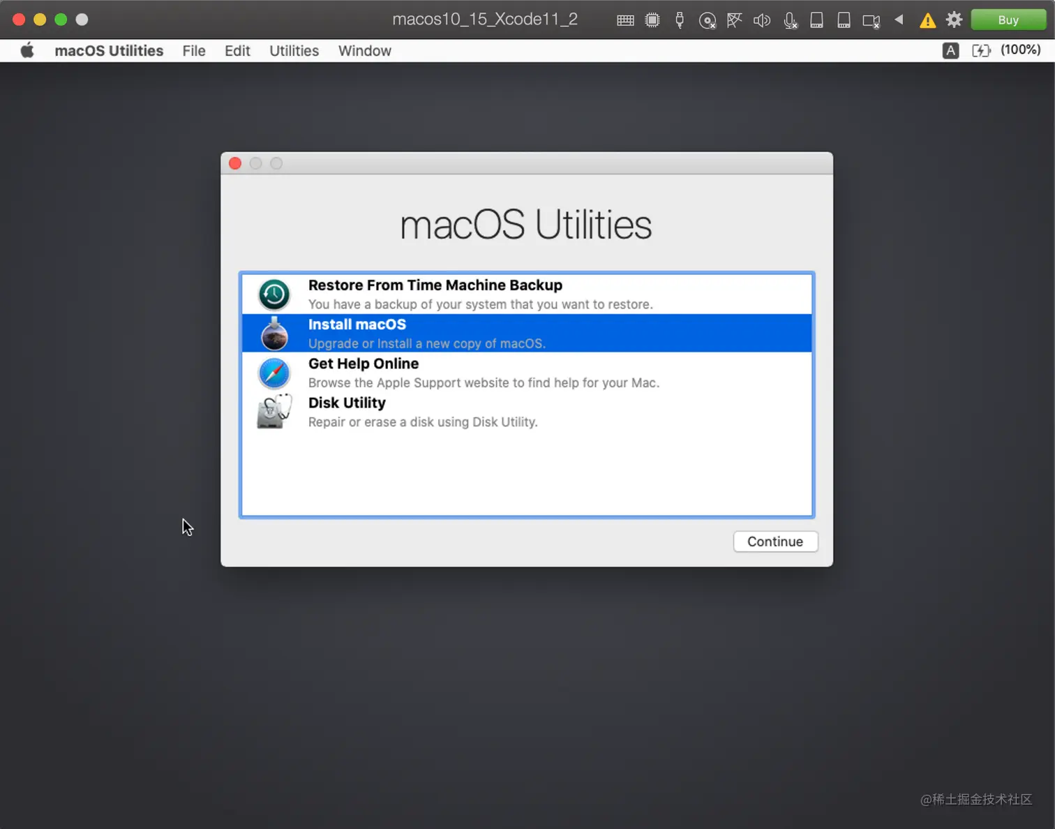Click the green fullscreen button of the VM window
This screenshot has width=1055, height=829.
61,20
